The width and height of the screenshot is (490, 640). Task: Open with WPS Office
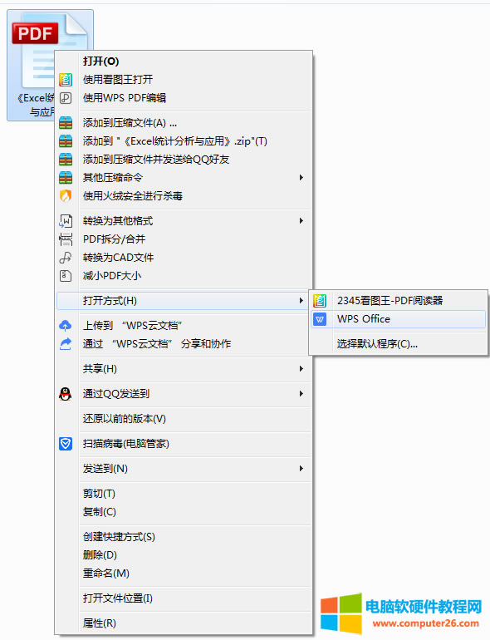[399, 319]
